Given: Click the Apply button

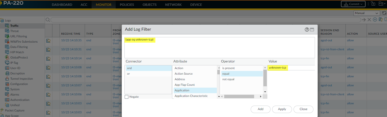Looking at the screenshot, I should pyautogui.click(x=282, y=109).
